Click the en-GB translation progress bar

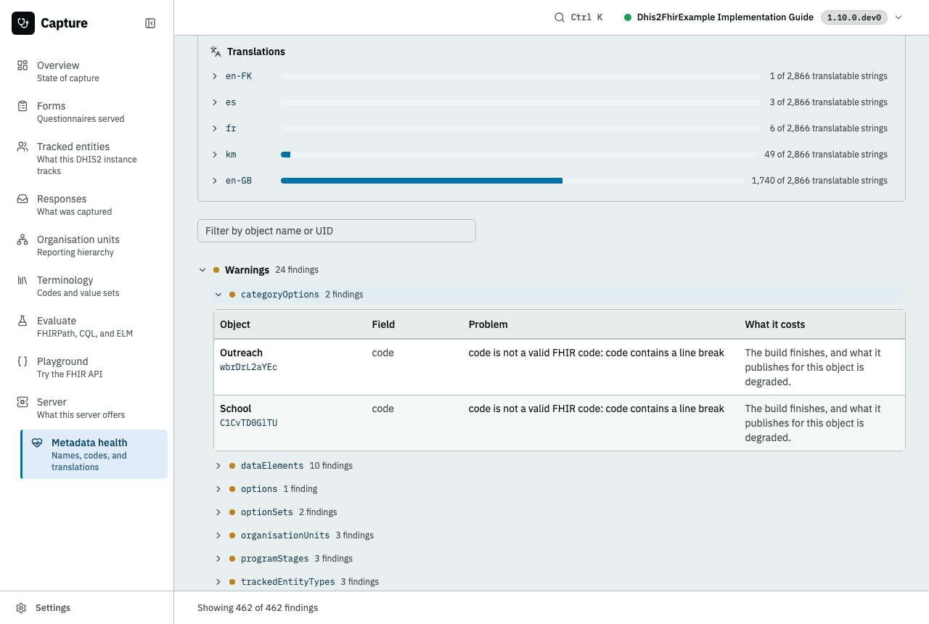click(x=512, y=181)
